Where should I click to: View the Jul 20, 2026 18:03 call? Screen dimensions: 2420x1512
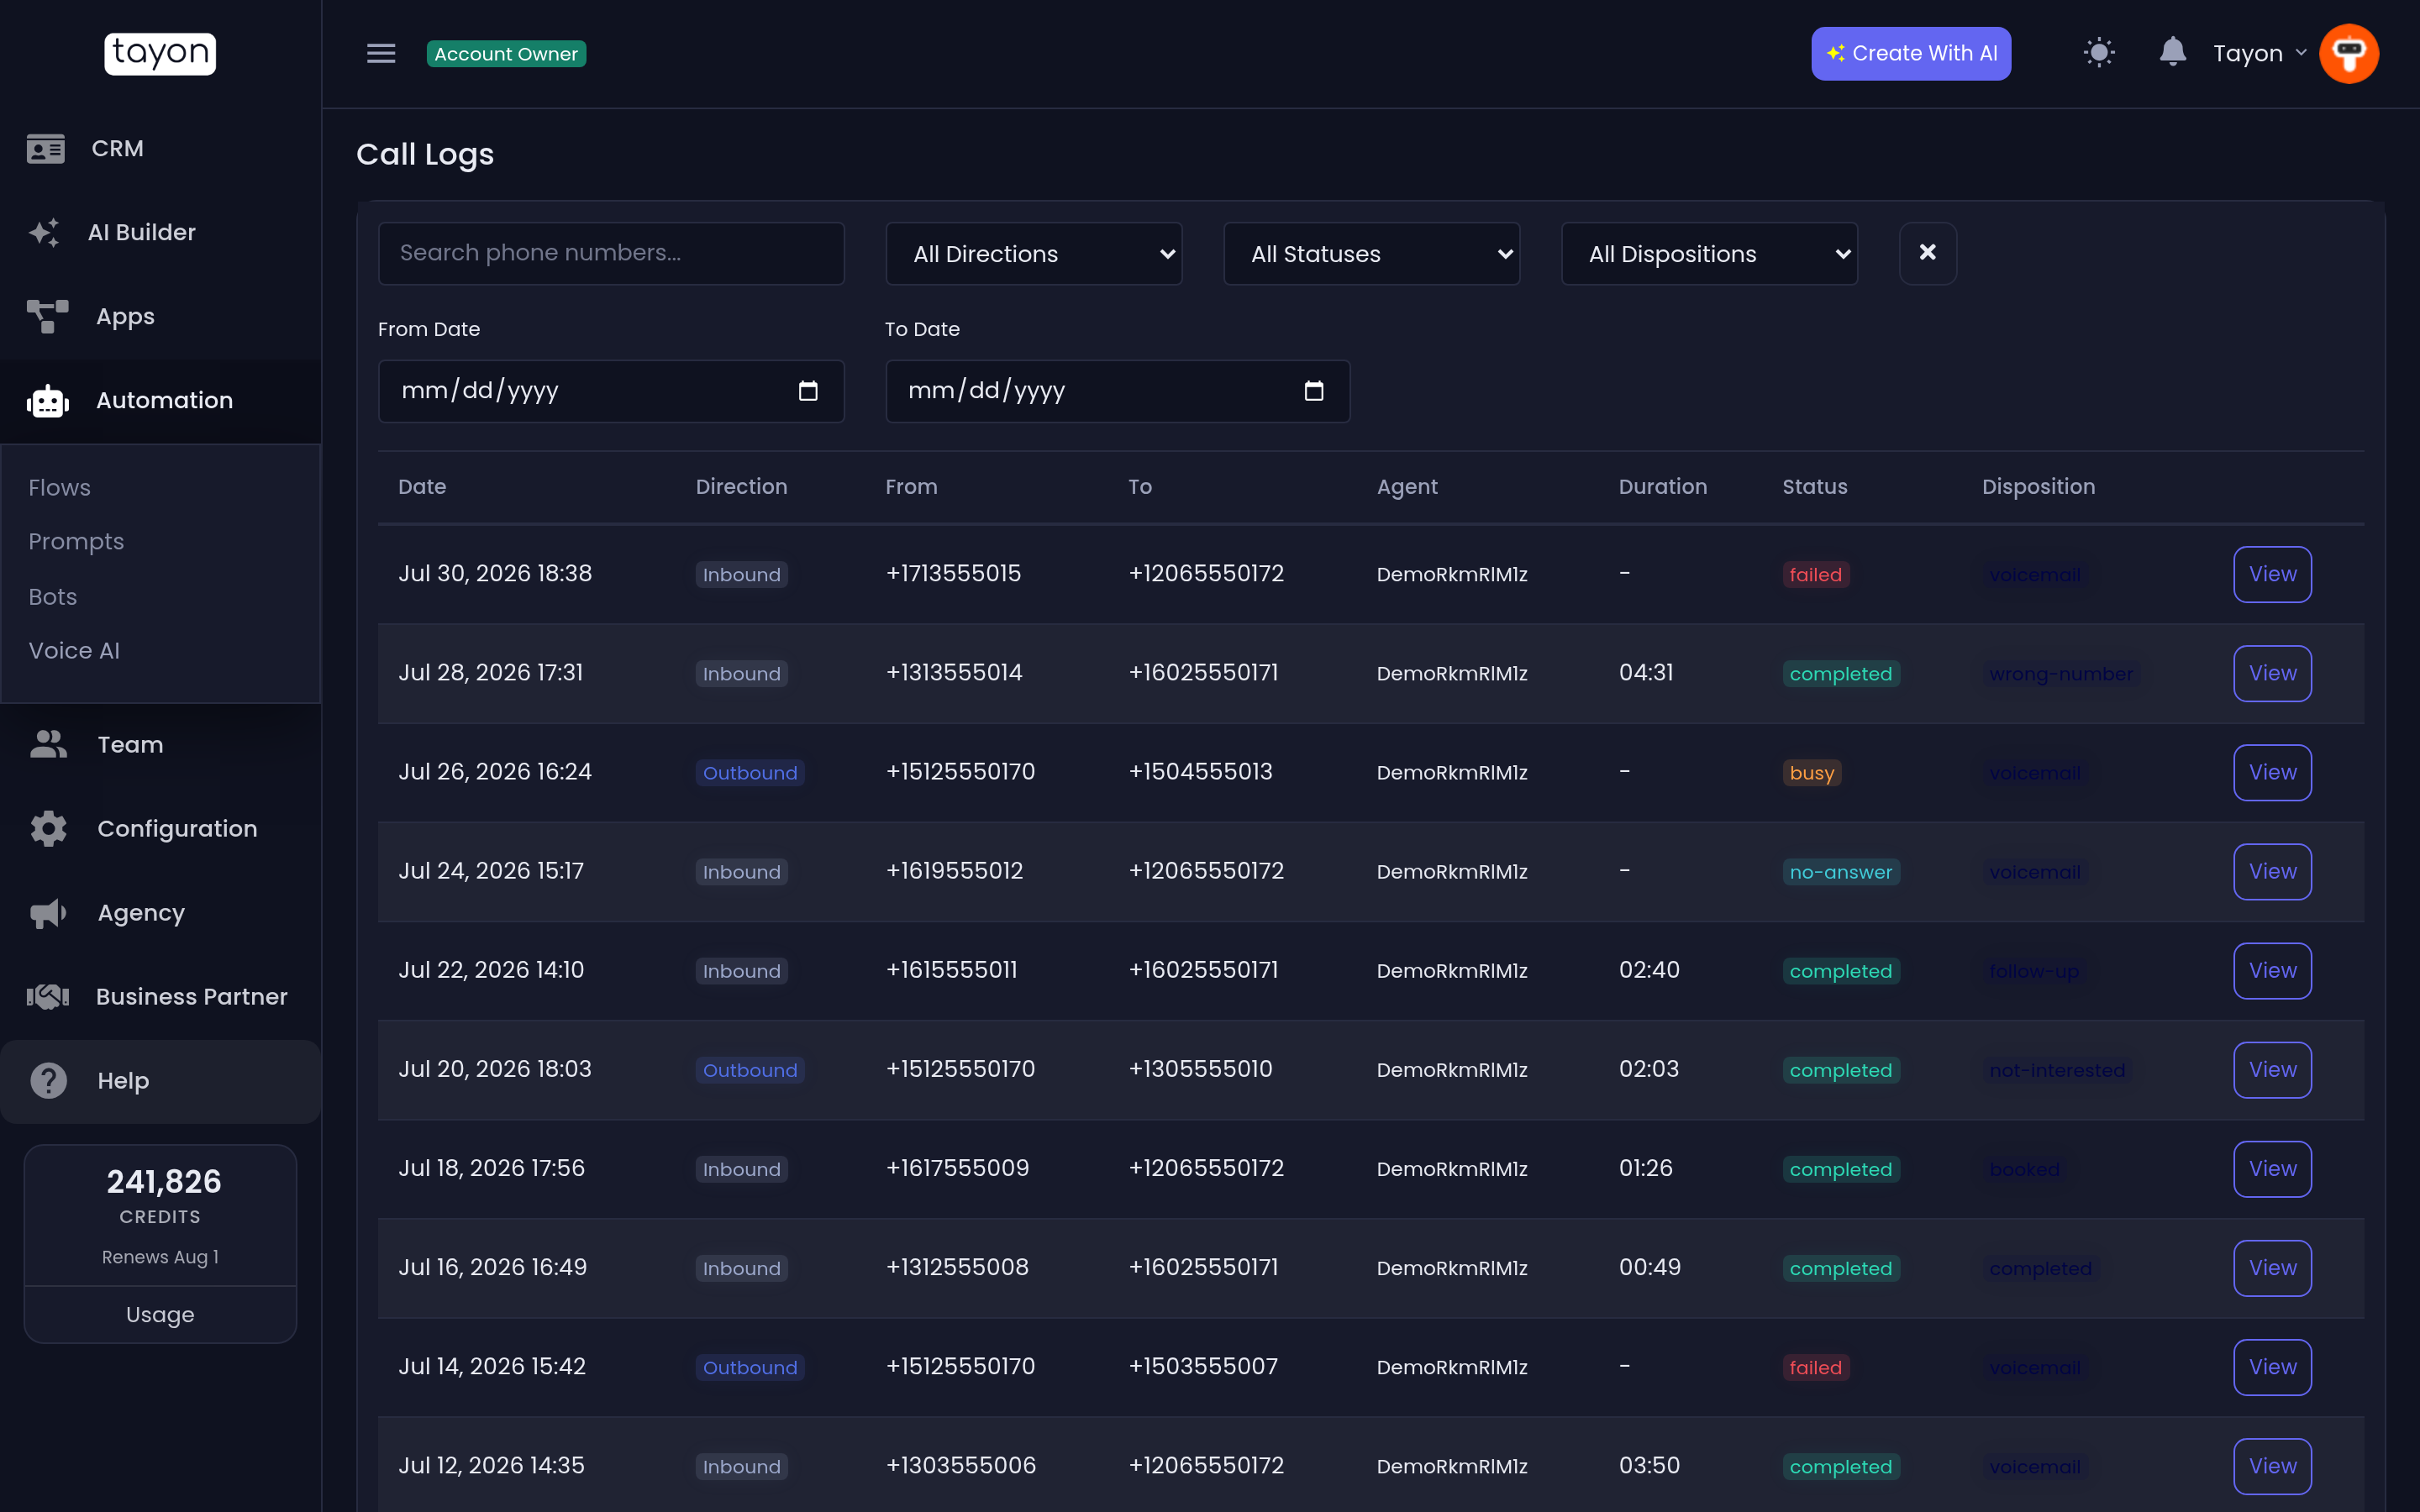coord(2272,1069)
